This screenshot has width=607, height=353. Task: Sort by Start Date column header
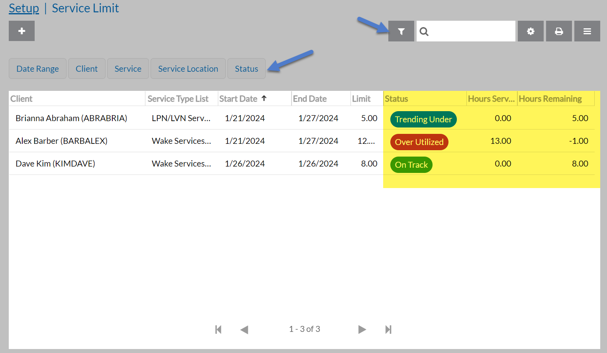coord(238,99)
